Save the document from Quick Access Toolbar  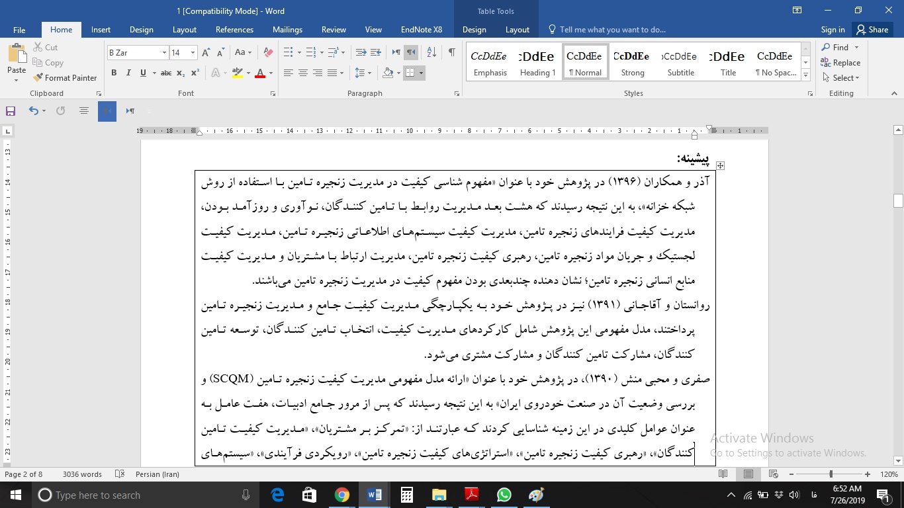pyautogui.click(x=10, y=110)
